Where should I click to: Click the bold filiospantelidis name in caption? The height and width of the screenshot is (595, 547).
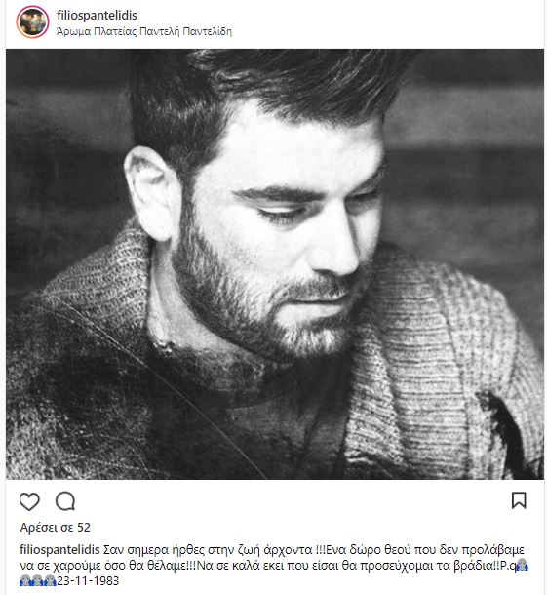click(x=59, y=549)
